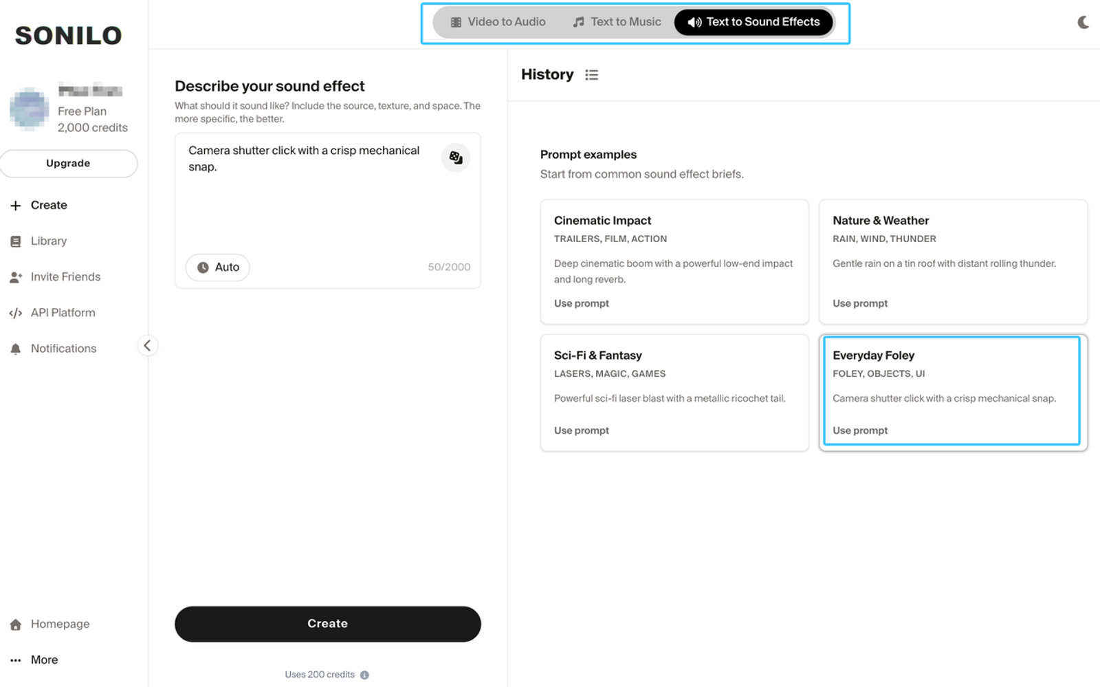Click the FOLEY, OBJECTS, UI tags
Viewport: 1100px width, 687px height.
[x=879, y=373]
